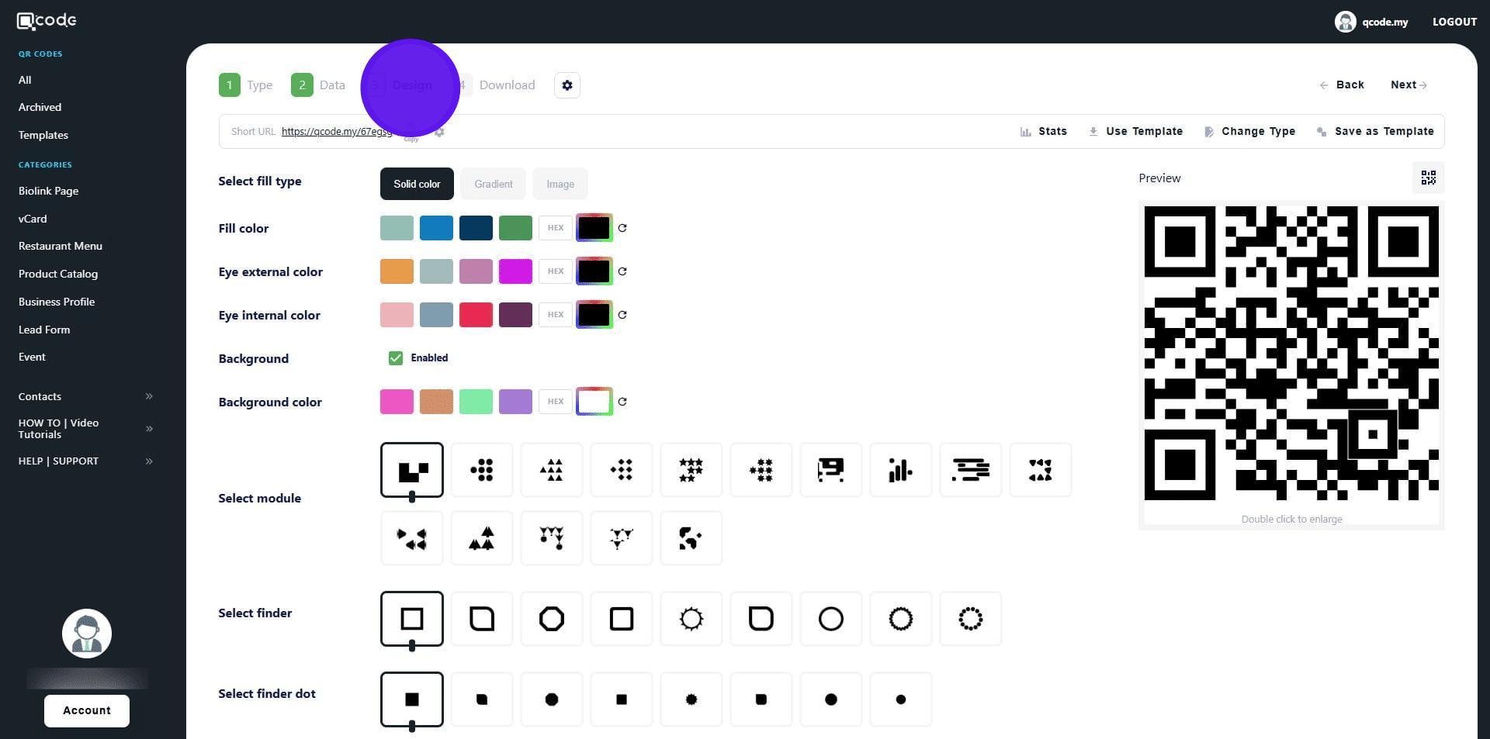1490x739 pixels.
Task: Select the square block module style
Action: [412, 470]
